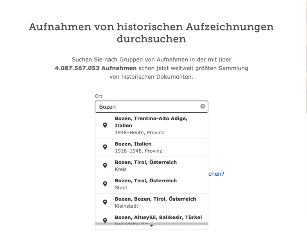Pick Bozen, Tirol, Österreich Stadt entry
This screenshot has width=307, height=234.
click(151, 184)
